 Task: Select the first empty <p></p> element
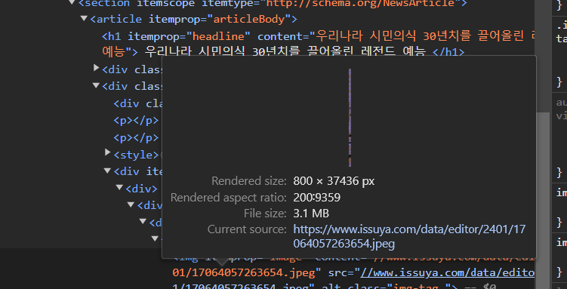(x=137, y=120)
